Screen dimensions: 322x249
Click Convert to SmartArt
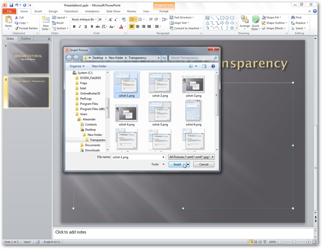click(186, 28)
